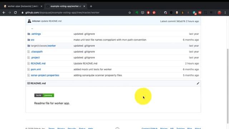Open a new browser tab

click(91, 6)
